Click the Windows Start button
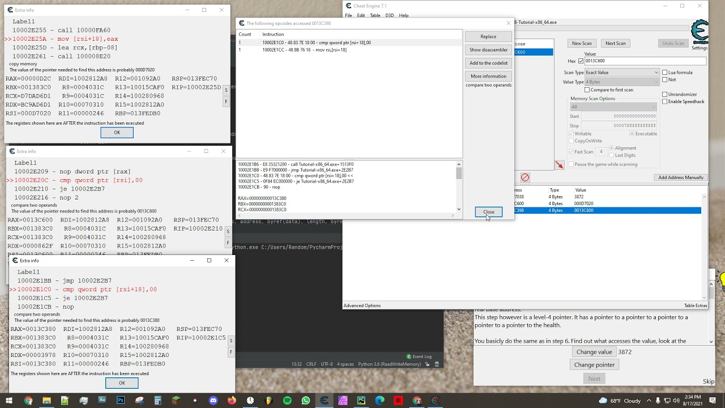 [10, 401]
